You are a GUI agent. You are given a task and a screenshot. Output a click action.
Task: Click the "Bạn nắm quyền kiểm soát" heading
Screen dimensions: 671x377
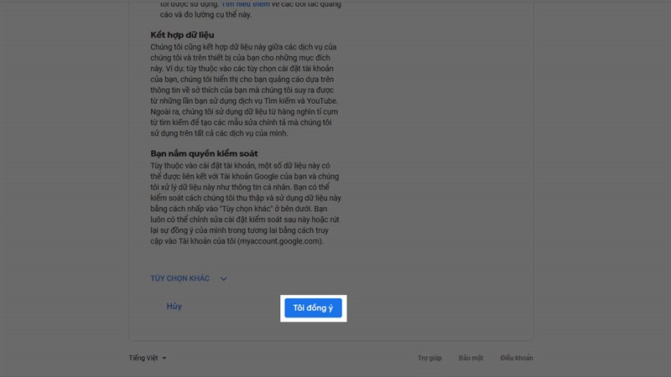tap(204, 153)
